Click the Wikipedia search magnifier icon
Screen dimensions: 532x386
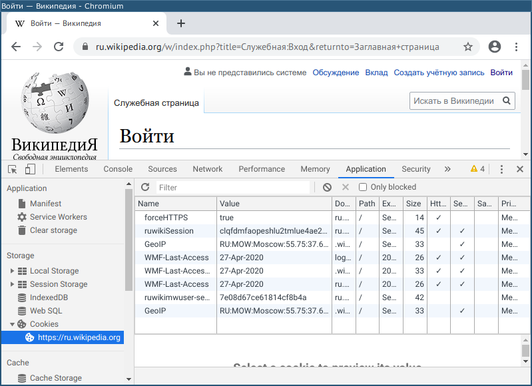506,100
